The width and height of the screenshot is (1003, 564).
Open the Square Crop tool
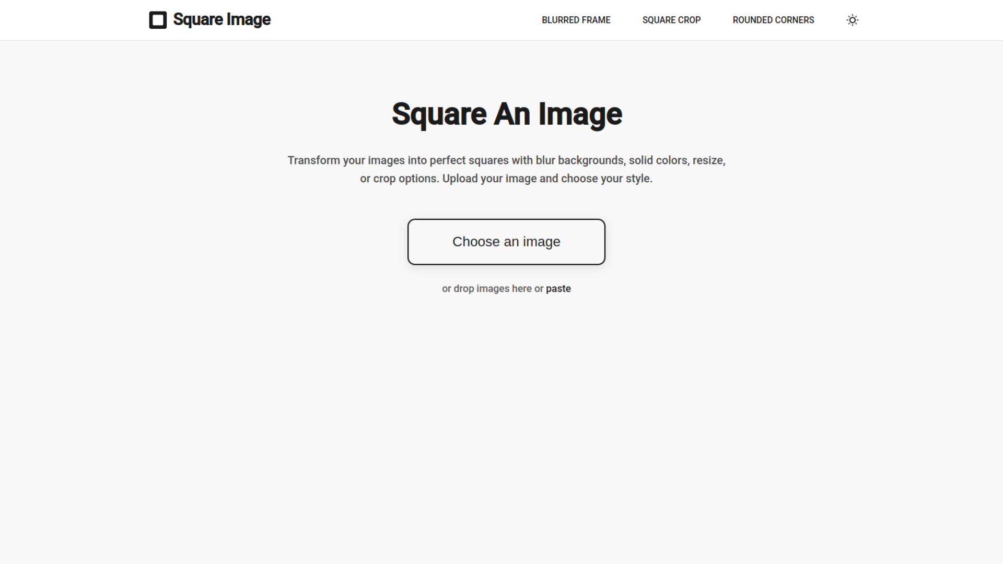[671, 20]
